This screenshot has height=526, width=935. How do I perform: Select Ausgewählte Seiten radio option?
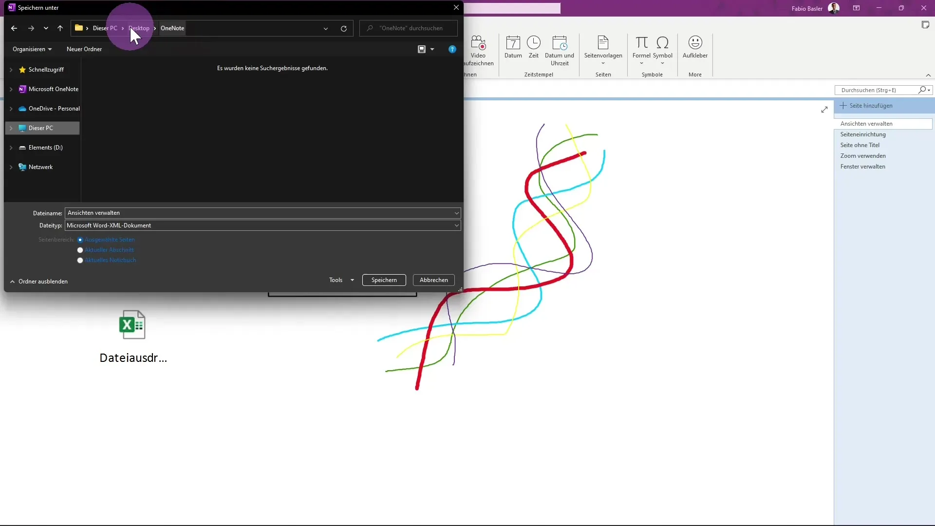click(x=80, y=240)
